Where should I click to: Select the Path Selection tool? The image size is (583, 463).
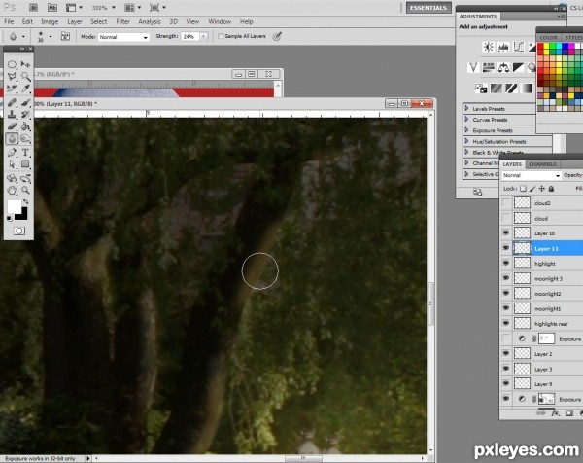coord(12,164)
